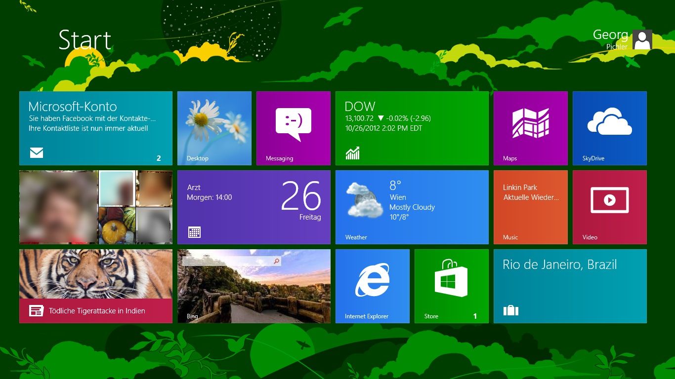Click the Mostly Cloudy text
Screen dimensions: 675x379
[412, 207]
